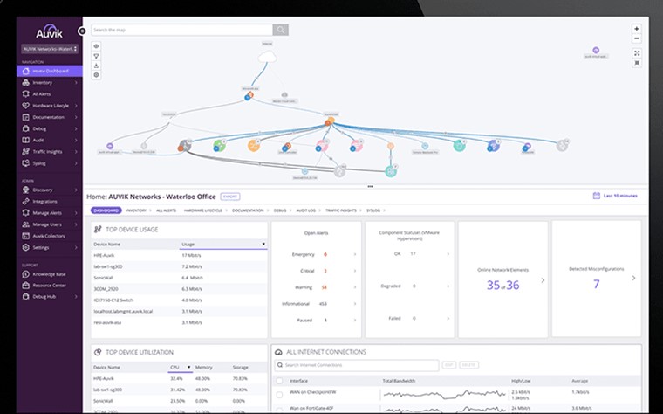The image size is (663, 414).
Task: Click the Resource Center sidebar icon
Action: (x=26, y=286)
